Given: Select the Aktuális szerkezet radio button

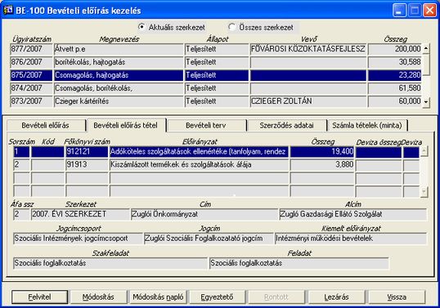Looking at the screenshot, I should (142, 27).
